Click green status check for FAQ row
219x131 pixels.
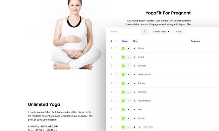click(x=123, y=109)
